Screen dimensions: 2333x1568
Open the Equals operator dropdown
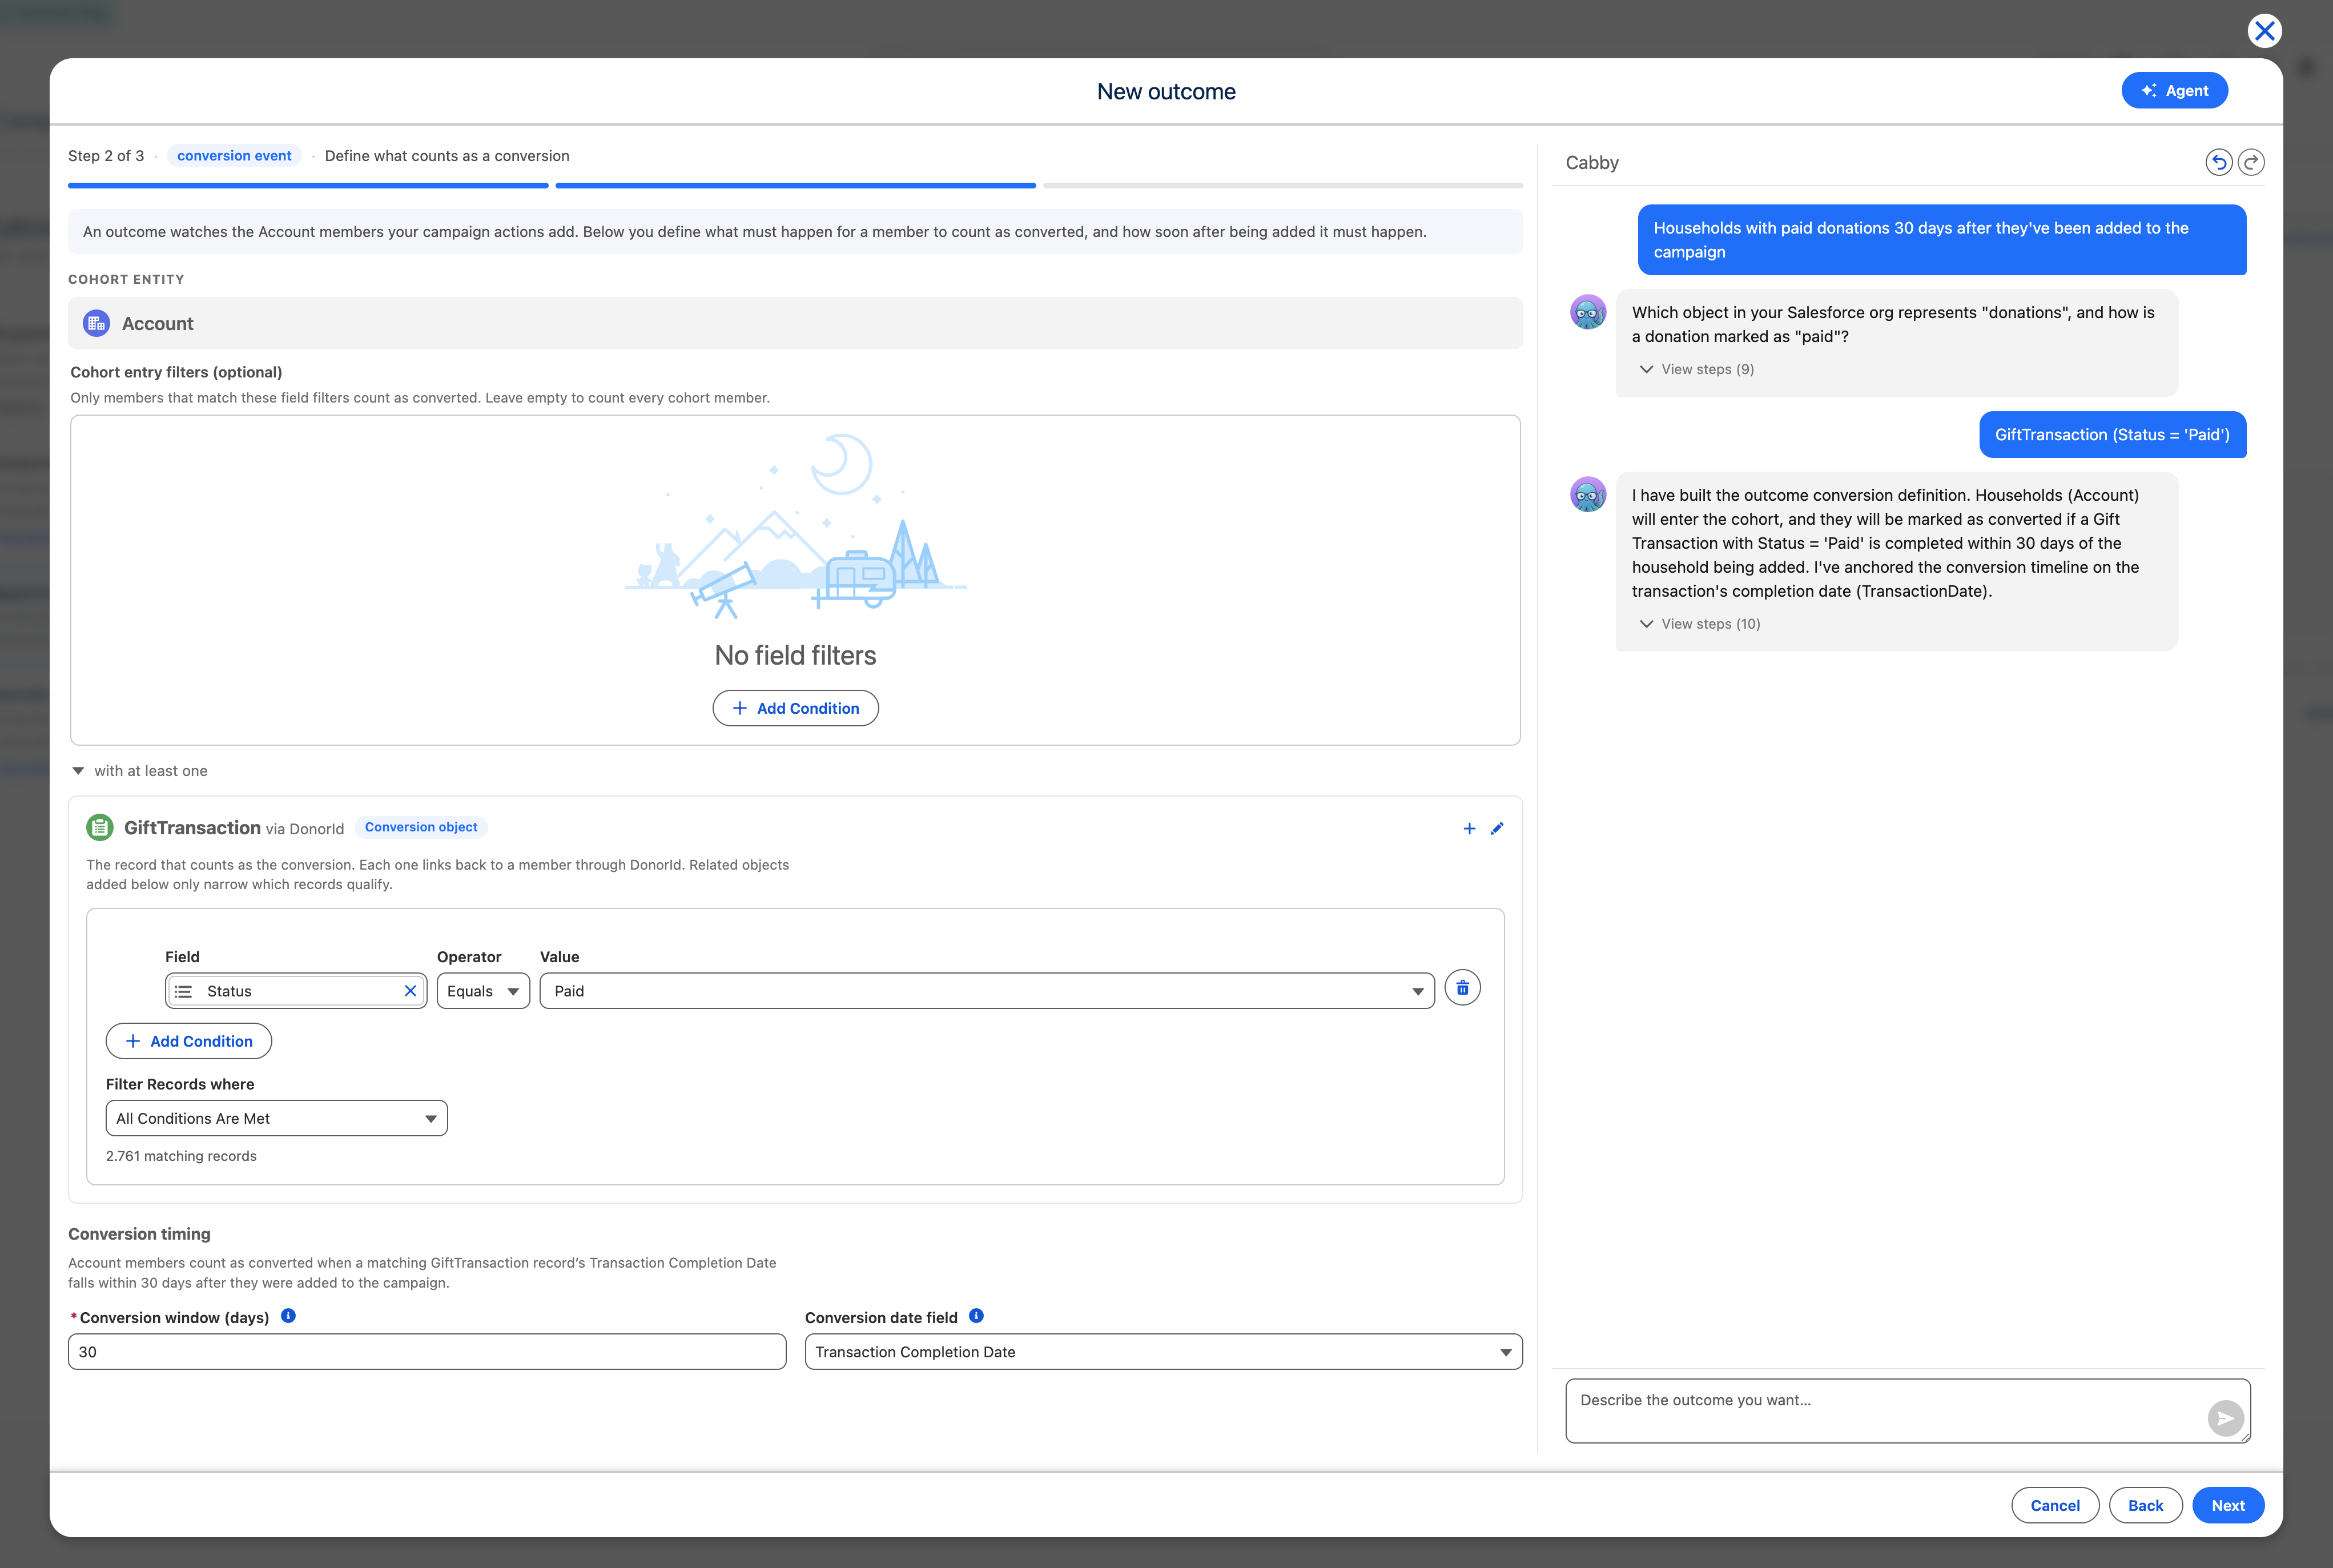[483, 991]
